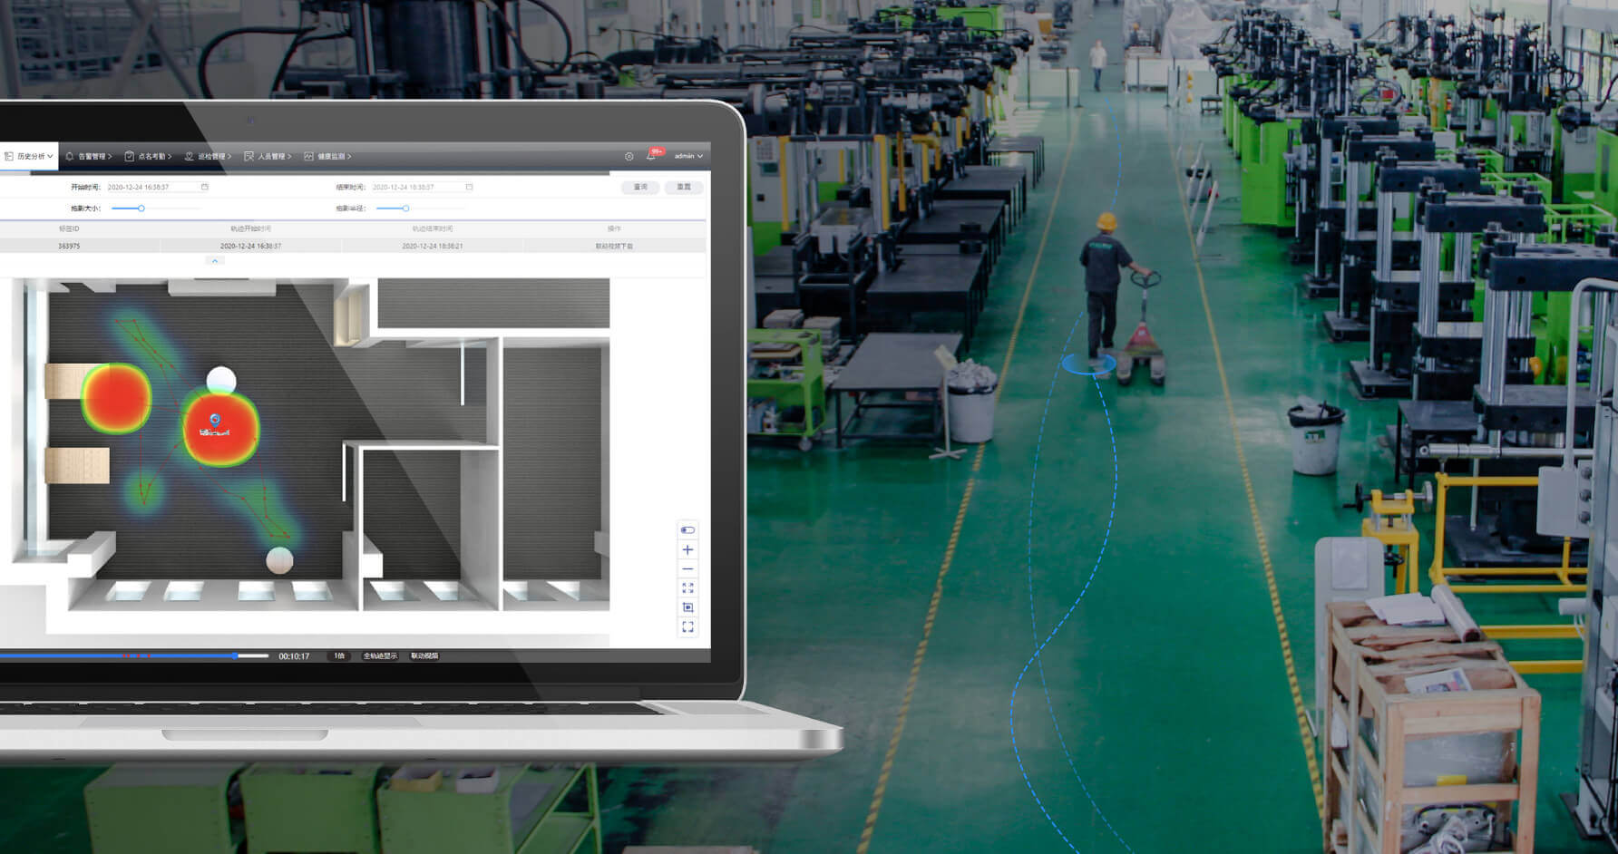This screenshot has height=854, width=1618.
Task: Open the 人员管理 personnel management menu
Action: pyautogui.click(x=268, y=156)
